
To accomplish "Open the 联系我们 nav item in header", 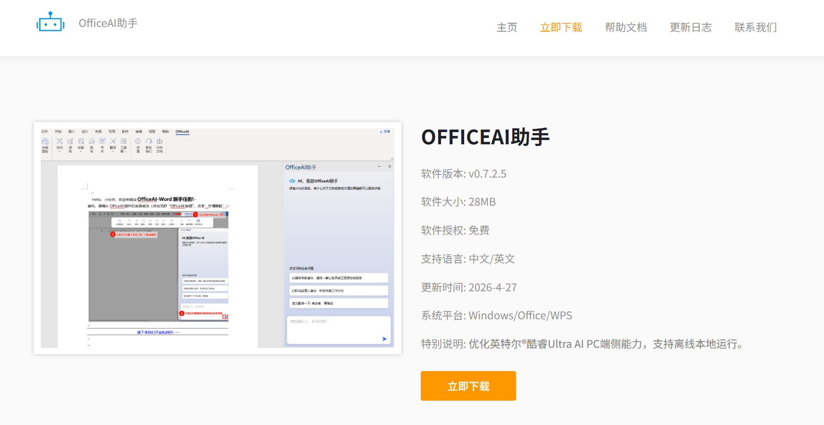I will click(x=756, y=27).
